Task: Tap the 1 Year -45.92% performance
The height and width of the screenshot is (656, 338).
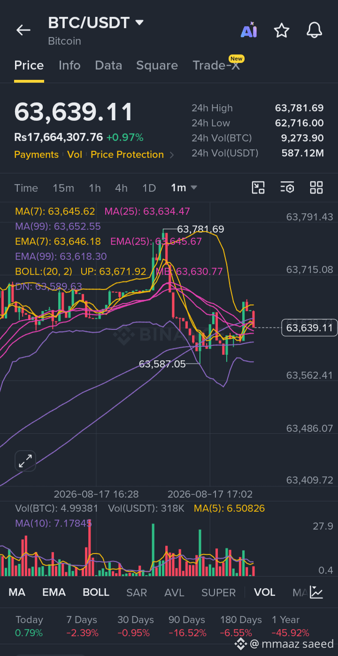Action: 290,626
